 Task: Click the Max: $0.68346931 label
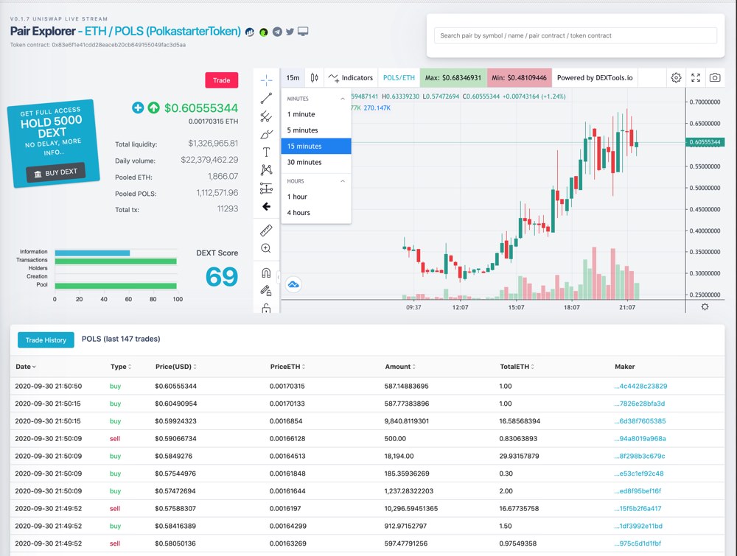point(453,78)
